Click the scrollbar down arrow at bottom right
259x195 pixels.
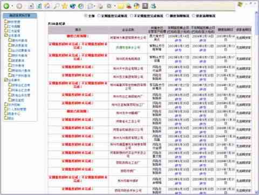(257, 192)
